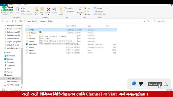Sort by the Size column header
The width and height of the screenshot is (173, 97).
tap(111, 26)
